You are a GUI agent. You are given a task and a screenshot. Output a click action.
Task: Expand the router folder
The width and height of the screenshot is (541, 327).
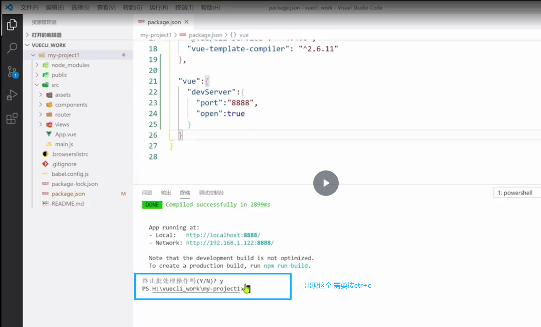point(78,115)
